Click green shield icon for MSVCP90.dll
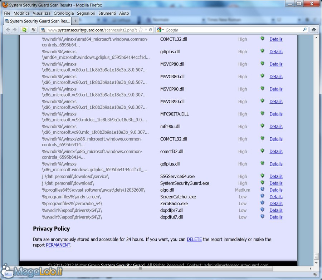 tap(262, 88)
